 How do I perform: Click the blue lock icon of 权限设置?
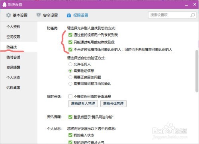click(x=69, y=15)
